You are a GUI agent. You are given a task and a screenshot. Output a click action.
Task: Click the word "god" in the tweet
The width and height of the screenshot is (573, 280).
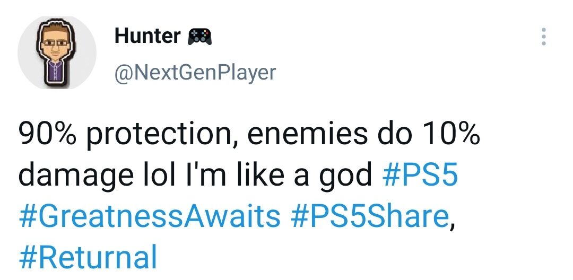tap(344, 176)
